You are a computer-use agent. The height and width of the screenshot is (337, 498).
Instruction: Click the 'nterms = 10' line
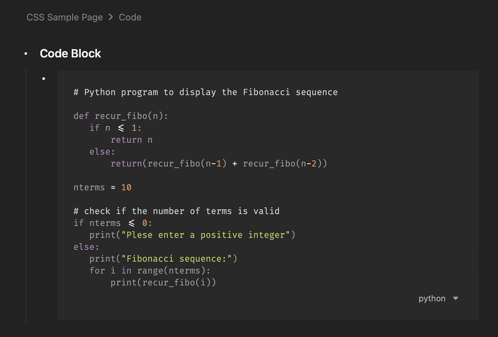(103, 187)
